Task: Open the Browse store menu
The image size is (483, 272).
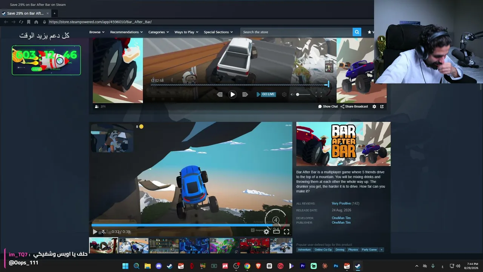Action: [97, 32]
